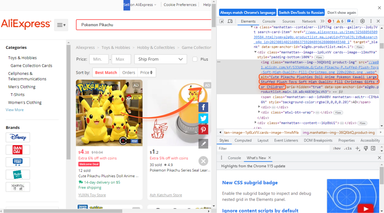Screen dimensions: 384x213
Task: Click Switch DevTools to Russian button
Action: click(301, 13)
